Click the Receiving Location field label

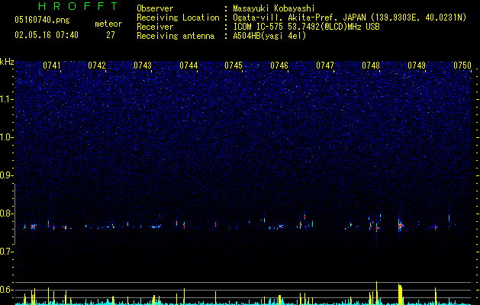pos(178,18)
